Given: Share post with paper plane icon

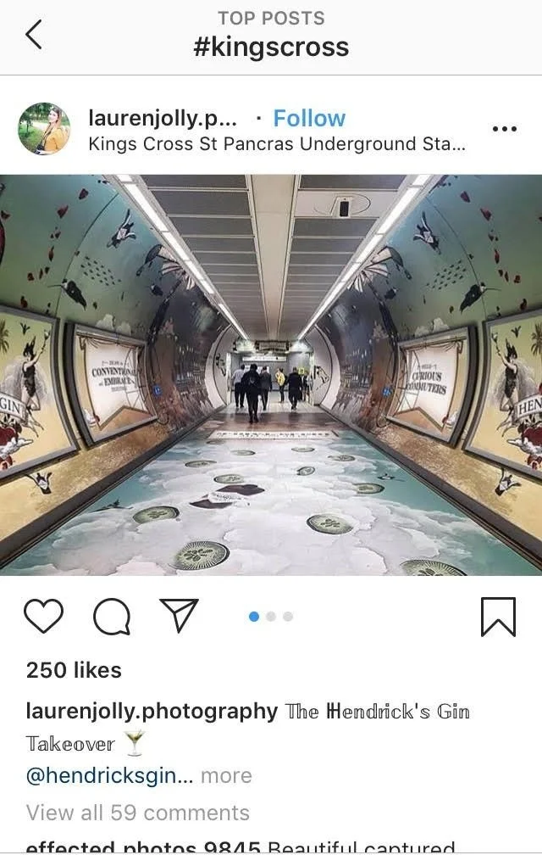Looking at the screenshot, I should click(x=179, y=615).
